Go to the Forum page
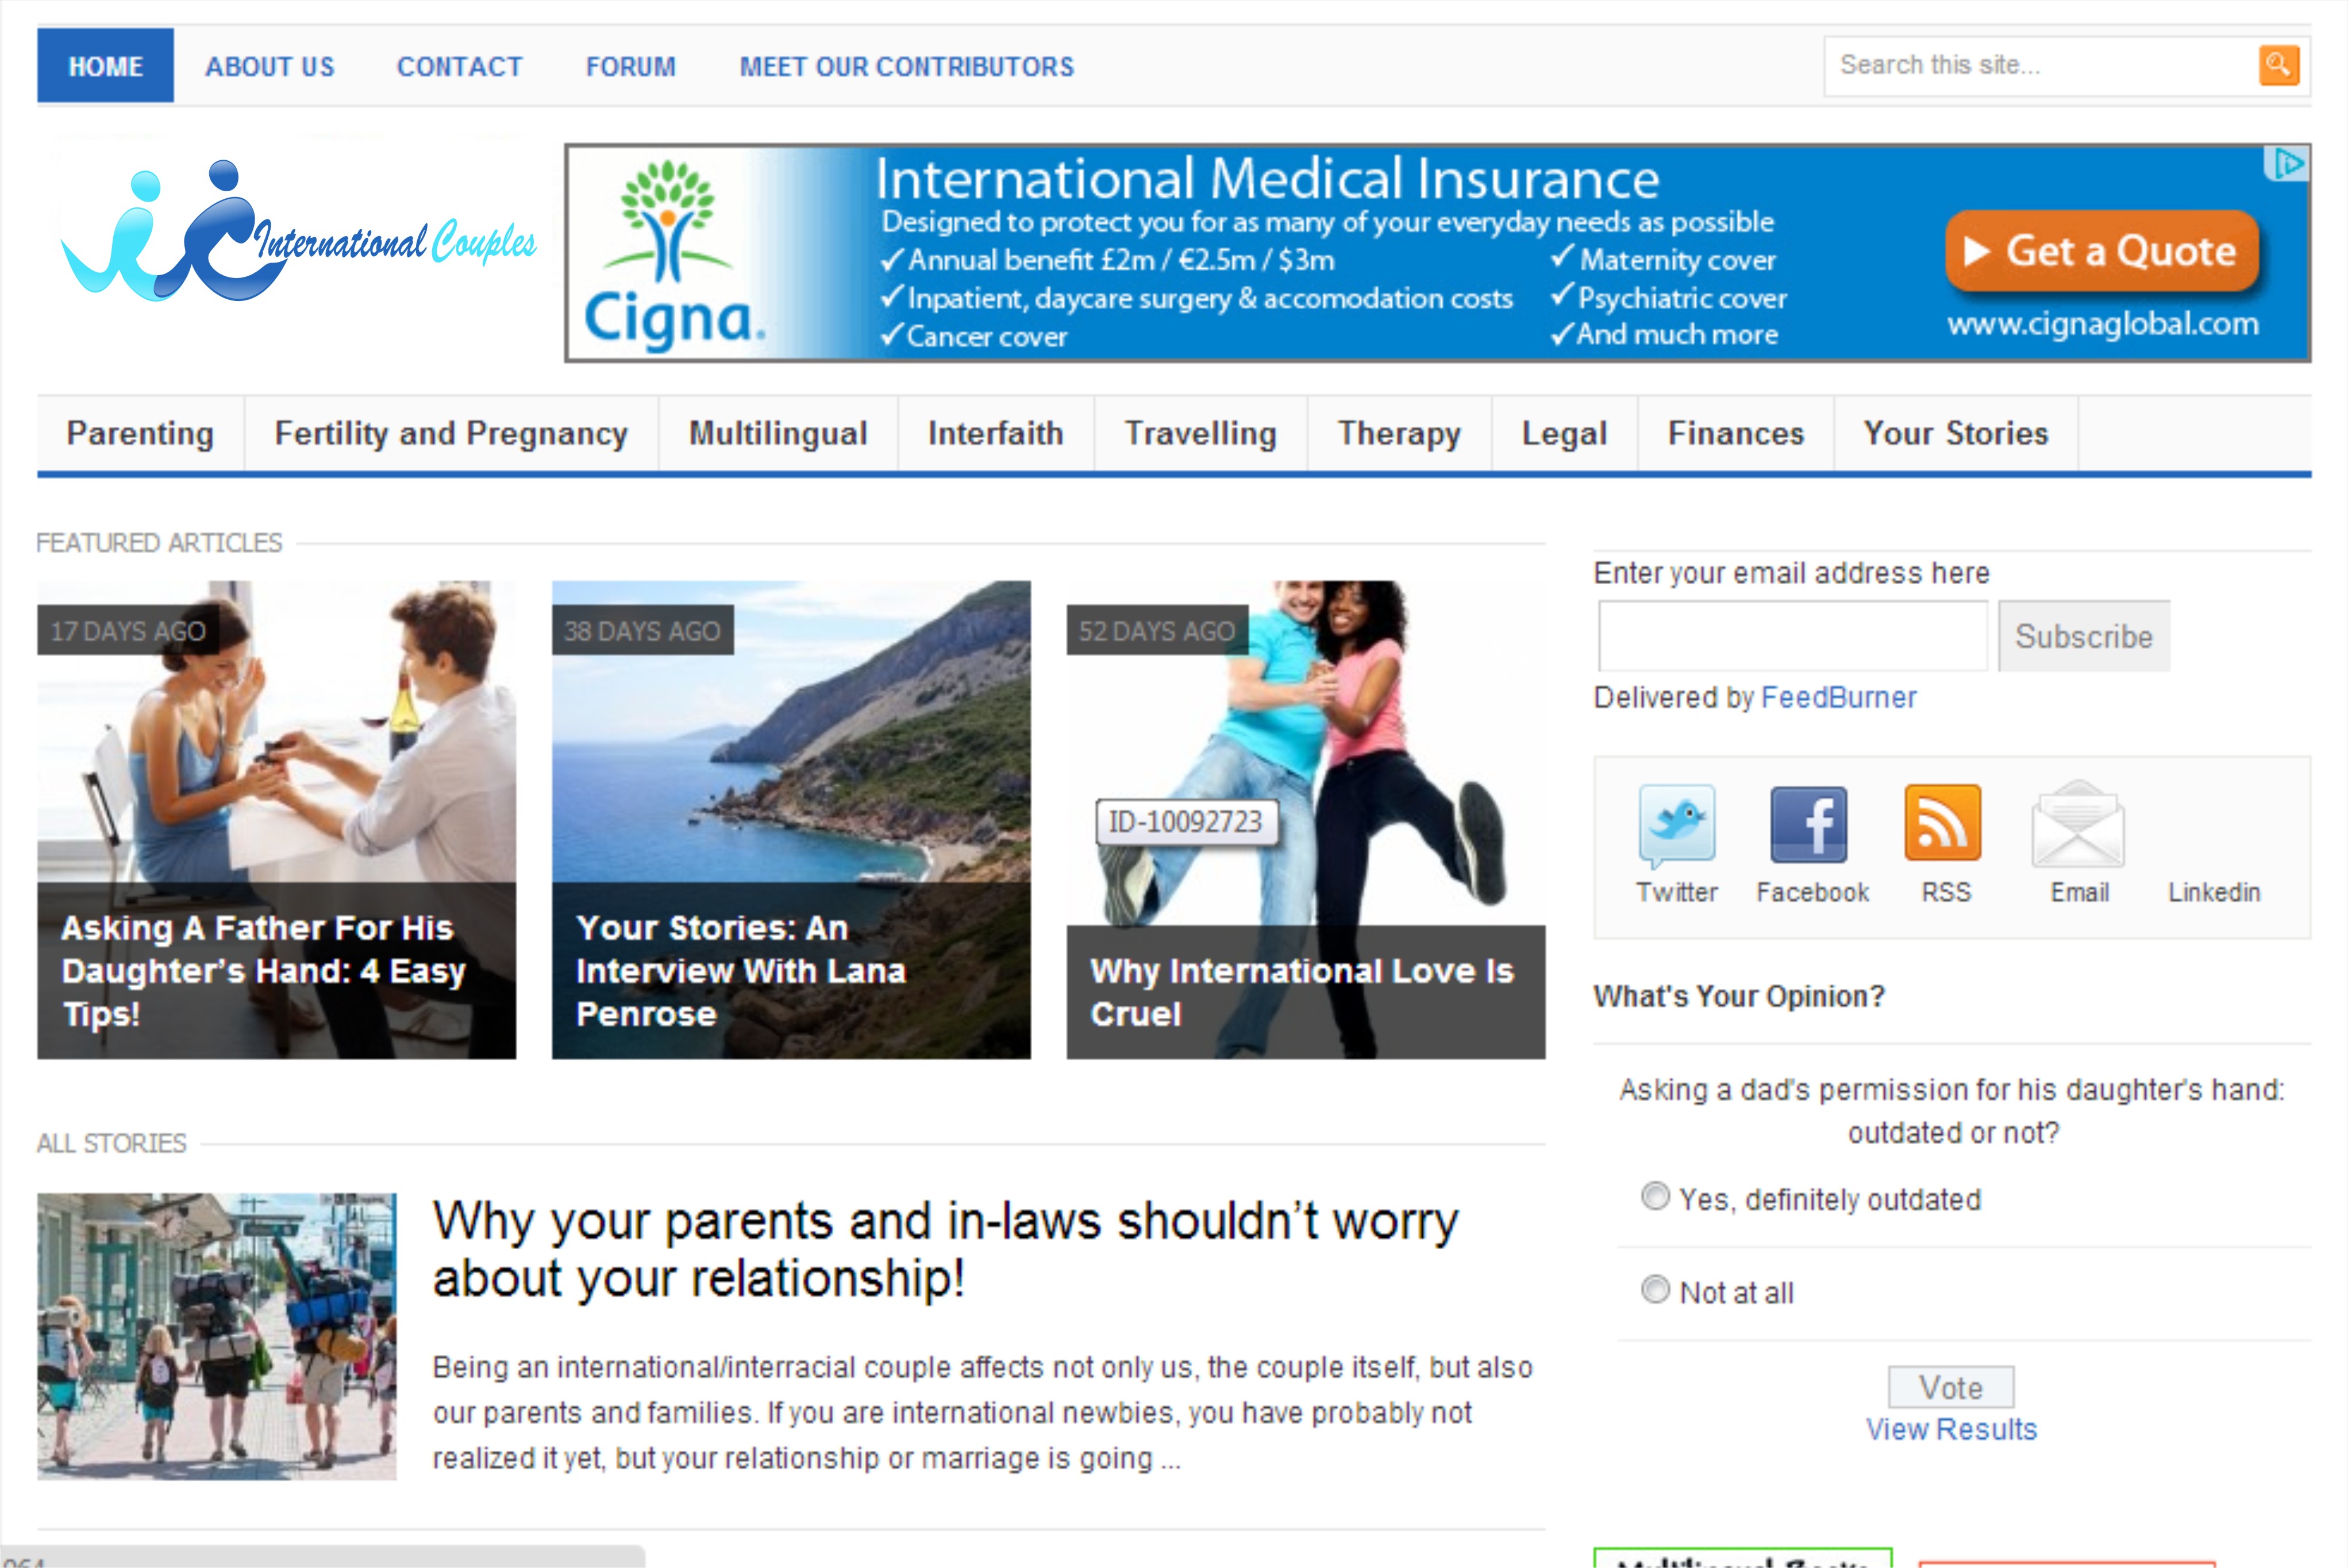 coord(630,67)
